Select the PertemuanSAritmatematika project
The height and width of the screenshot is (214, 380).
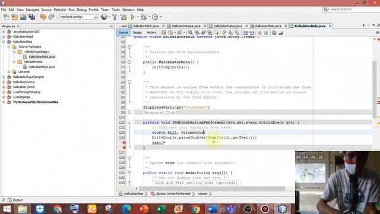[36, 102]
